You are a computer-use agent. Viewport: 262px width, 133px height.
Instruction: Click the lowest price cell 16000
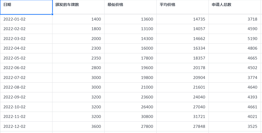click(x=130, y=48)
